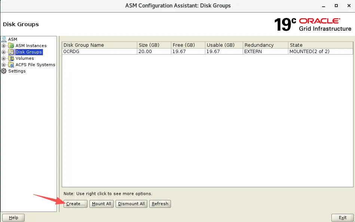Select the OCRDG disk group cell
This screenshot has height=222, width=355.
pyautogui.click(x=100, y=51)
